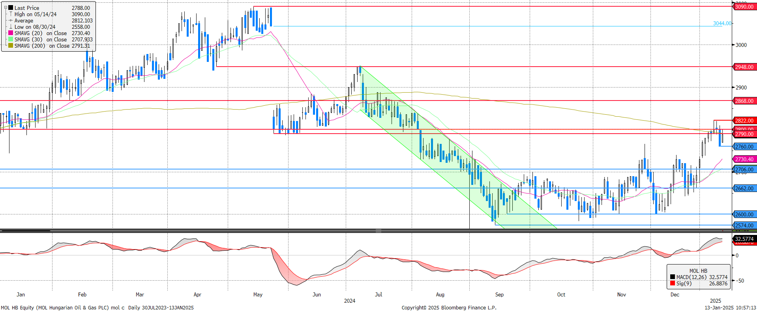Click the red Sig(9) legend swatch
Viewport: 757px width, 311px height.
click(x=672, y=283)
